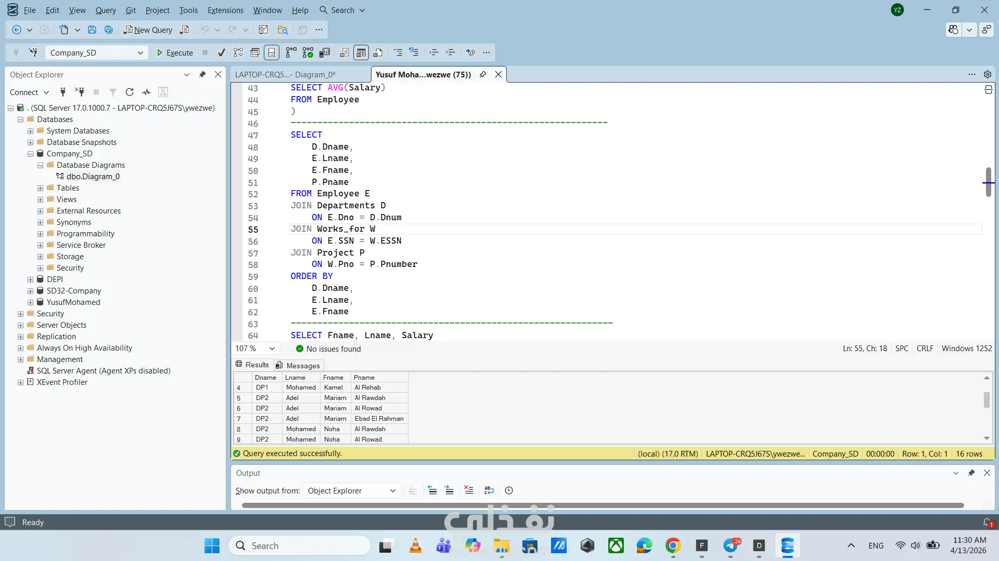Viewport: 999px width, 561px height.
Task: Toggle Results to File mode
Action: tap(378, 52)
